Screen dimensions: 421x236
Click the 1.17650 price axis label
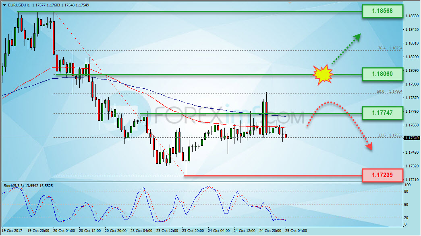click(x=412, y=125)
